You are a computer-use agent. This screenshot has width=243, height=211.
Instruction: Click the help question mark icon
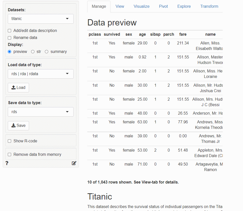coord(7,163)
